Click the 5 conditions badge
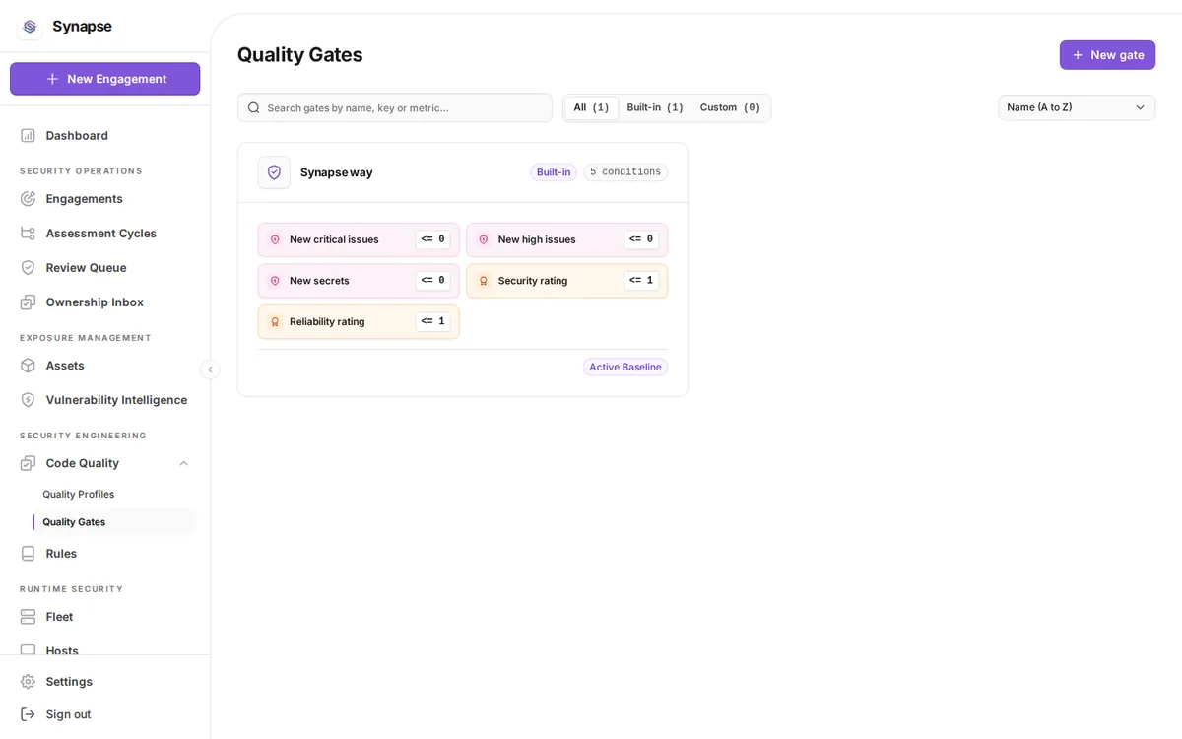 point(625,172)
